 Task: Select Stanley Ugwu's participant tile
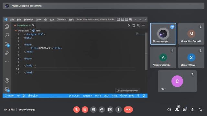pos(191,57)
